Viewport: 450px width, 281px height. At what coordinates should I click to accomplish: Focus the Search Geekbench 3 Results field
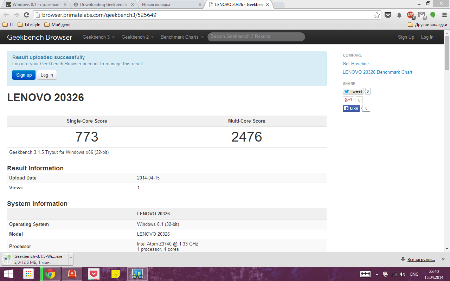(256, 37)
